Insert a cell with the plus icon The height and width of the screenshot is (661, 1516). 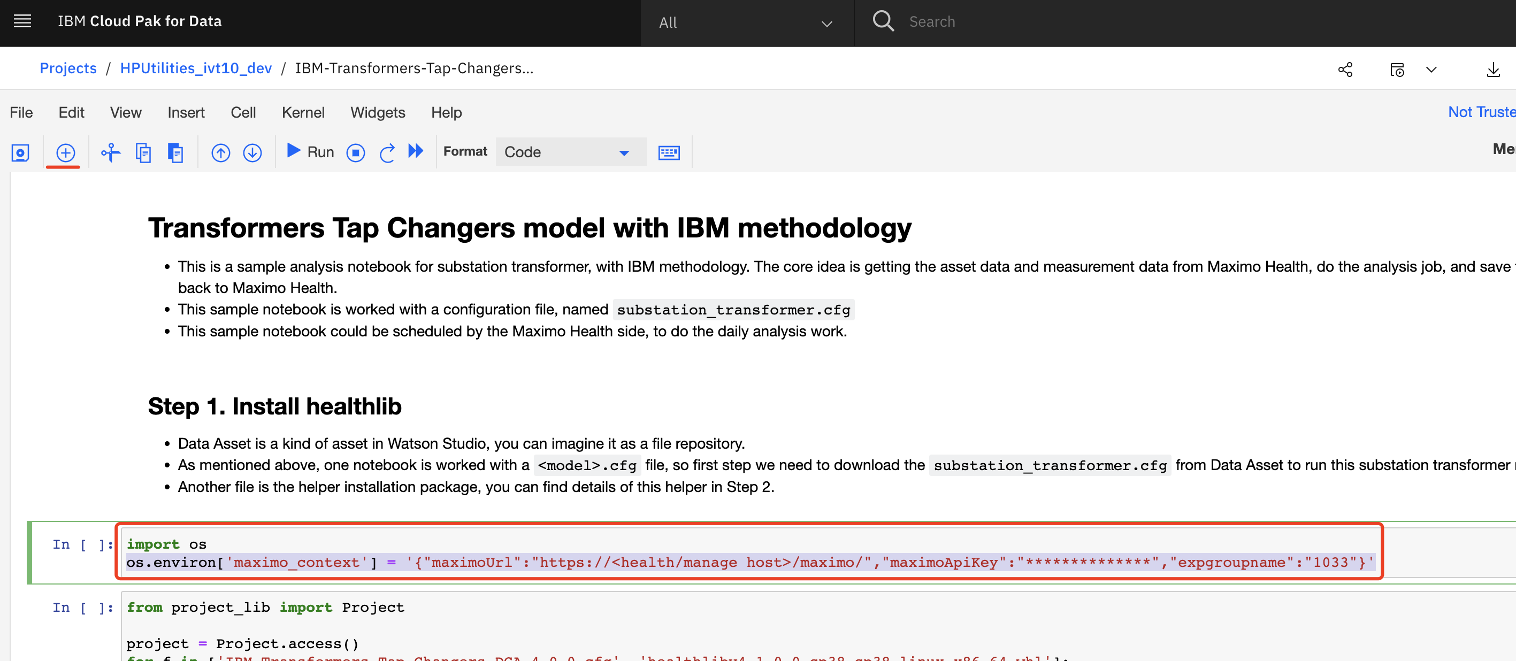coord(65,153)
